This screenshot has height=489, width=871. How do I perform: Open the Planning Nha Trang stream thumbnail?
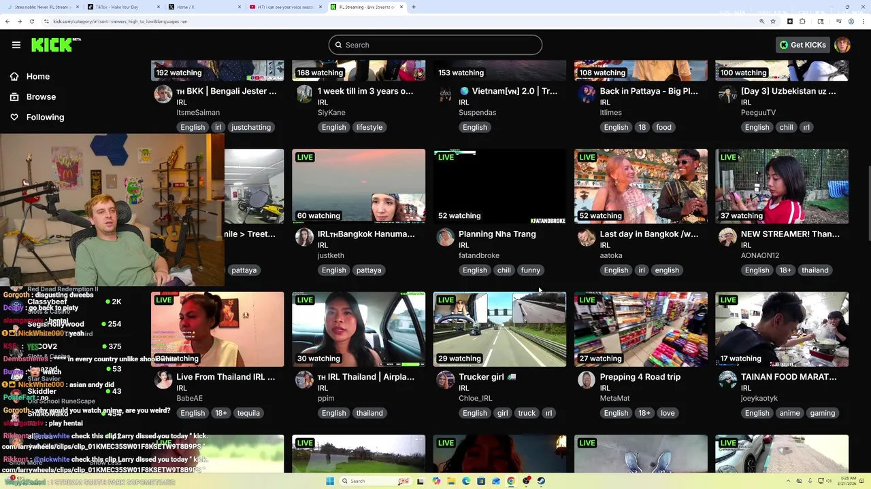499,186
